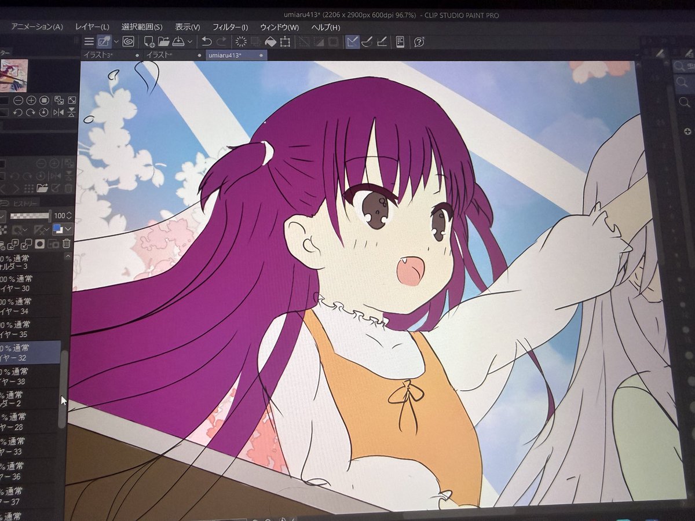Open the CLIP STUDIO launcher icon

128,42
